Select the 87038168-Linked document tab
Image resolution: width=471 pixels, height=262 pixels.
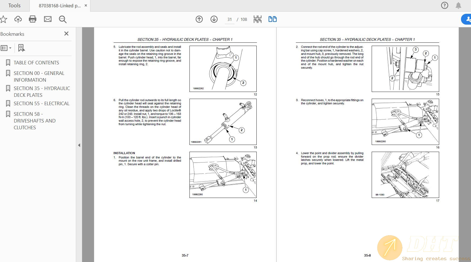point(59,6)
